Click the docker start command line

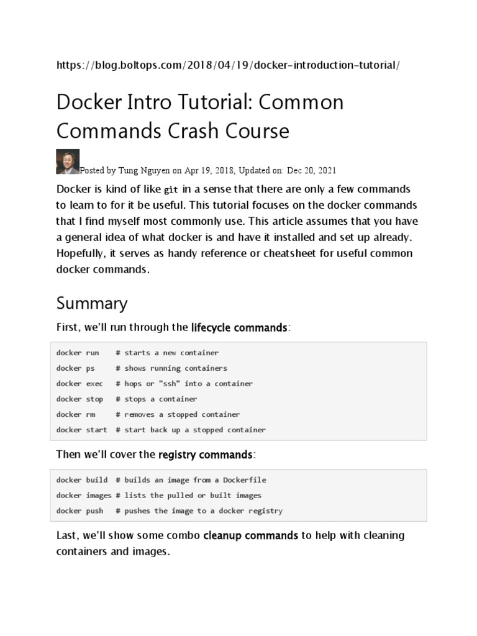160,430
